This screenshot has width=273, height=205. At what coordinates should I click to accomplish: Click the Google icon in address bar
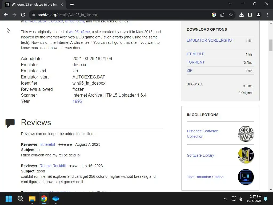click(214, 15)
